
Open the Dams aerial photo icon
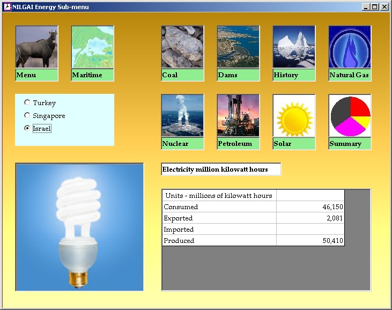click(x=238, y=47)
